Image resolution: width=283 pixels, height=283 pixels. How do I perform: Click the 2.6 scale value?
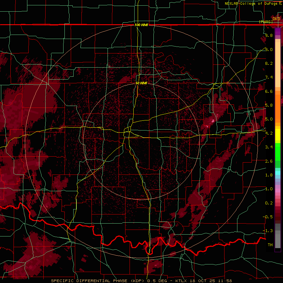tap(269, 161)
